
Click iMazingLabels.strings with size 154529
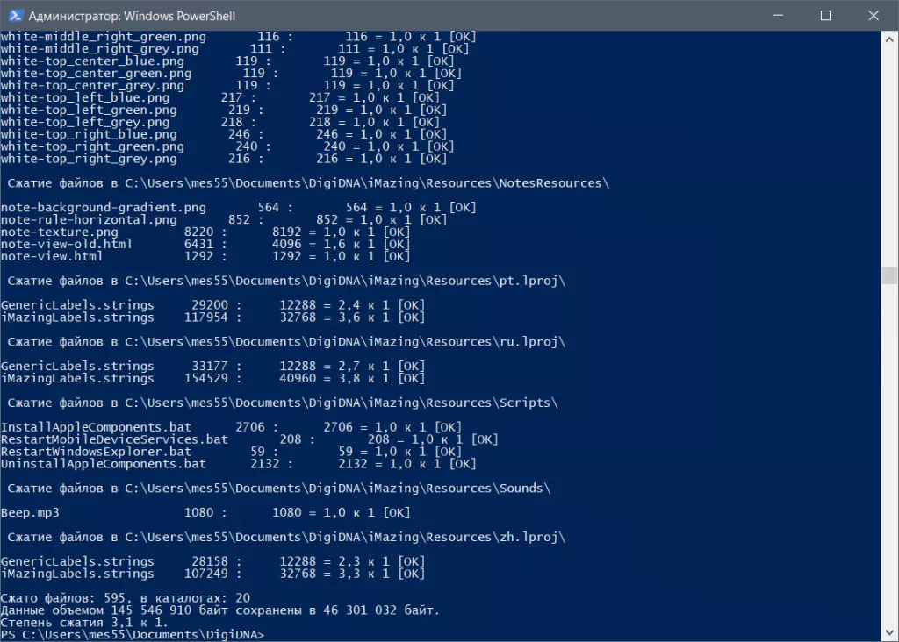[x=212, y=379]
